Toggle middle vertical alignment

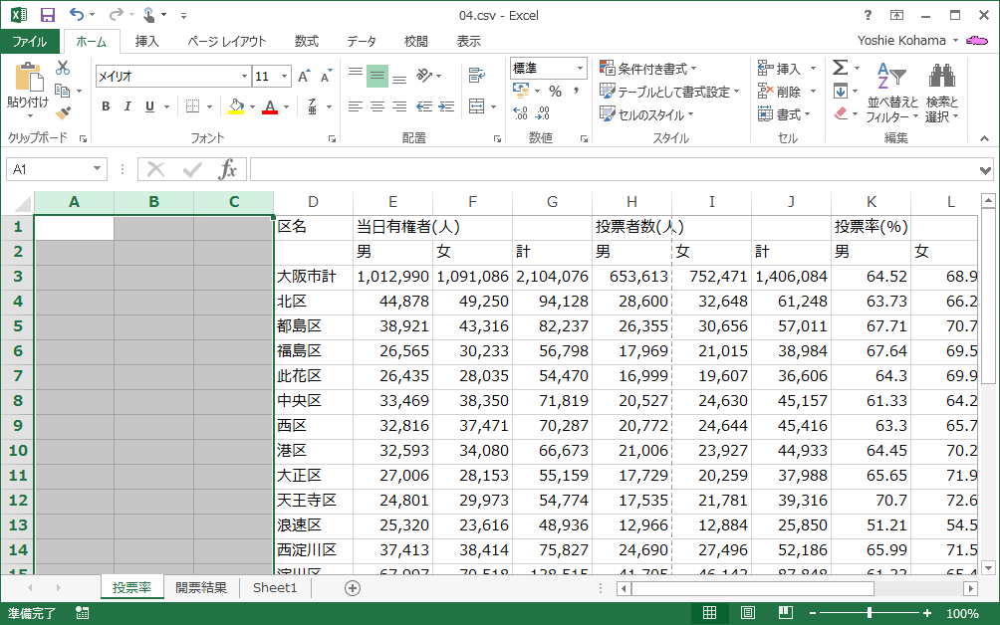click(x=377, y=77)
